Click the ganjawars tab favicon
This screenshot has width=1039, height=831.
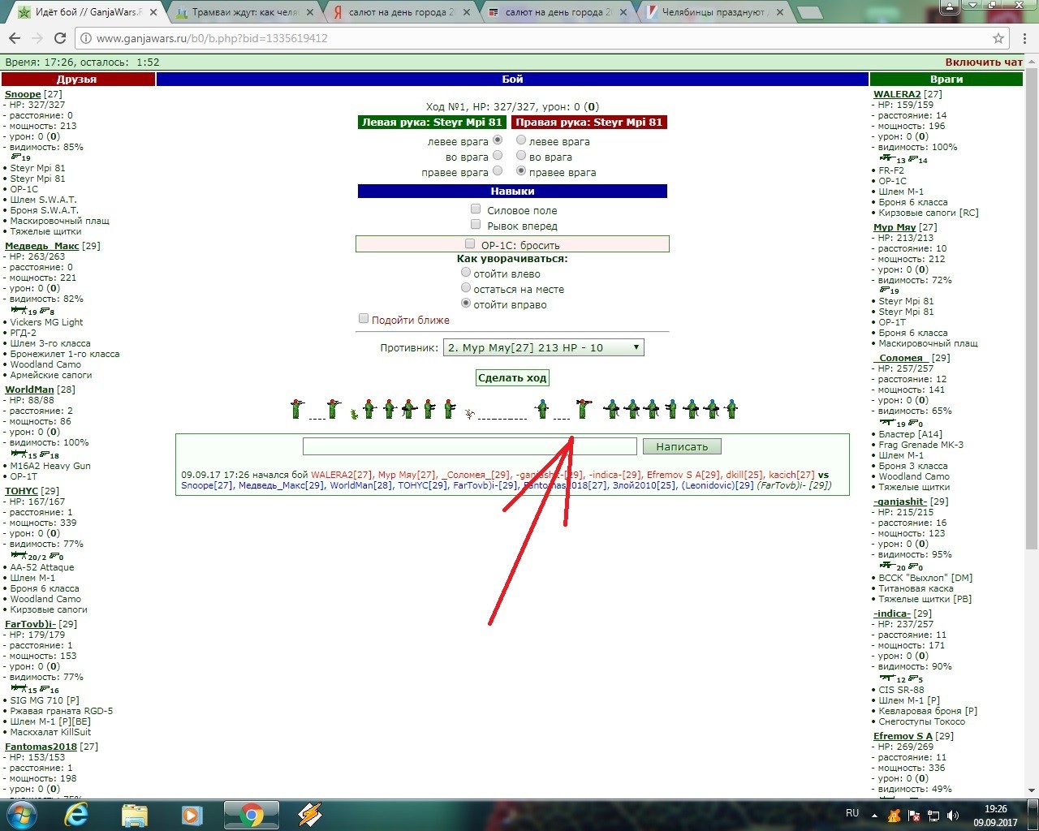click(x=24, y=12)
